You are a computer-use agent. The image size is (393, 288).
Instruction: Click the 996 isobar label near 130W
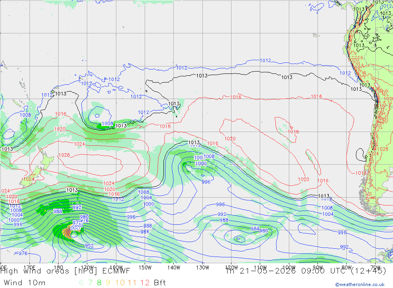click(x=206, y=182)
